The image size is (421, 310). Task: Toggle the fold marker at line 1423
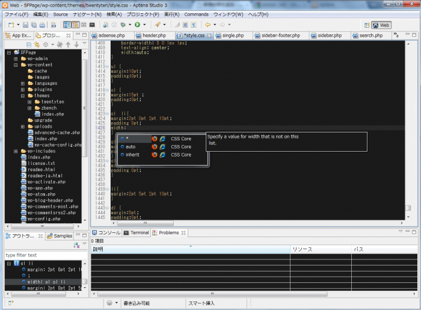coord(108,113)
